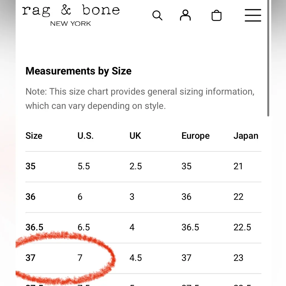
Task: Open the search magnifier icon
Action: click(157, 16)
